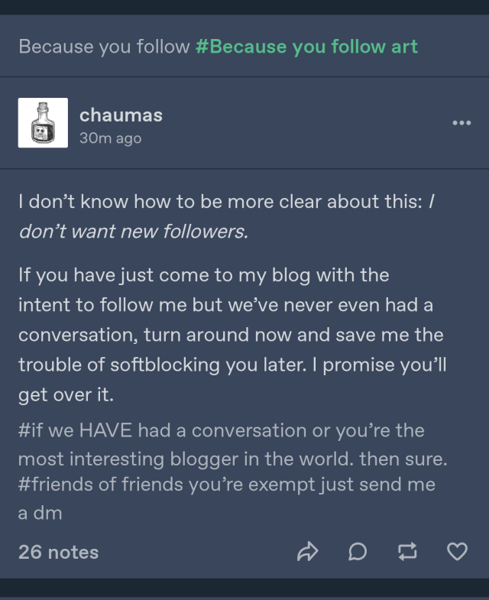Click the share arrow icon
The image size is (489, 600).
pos(307,551)
